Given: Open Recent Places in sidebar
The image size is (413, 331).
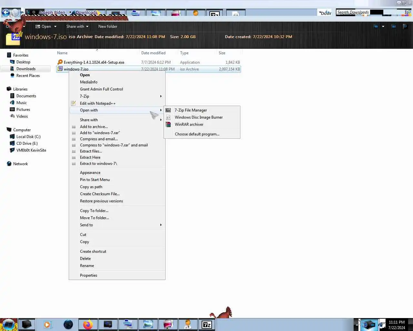Looking at the screenshot, I should coord(28,76).
